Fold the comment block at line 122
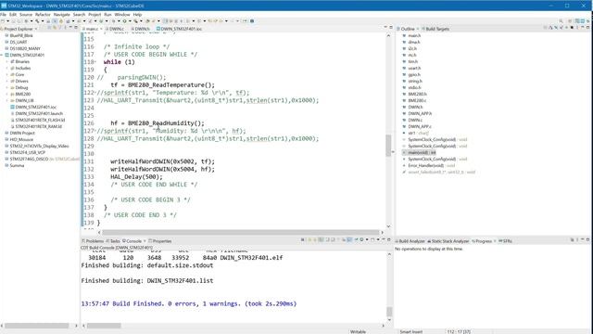Screen dimensions: 593x334 95,93
